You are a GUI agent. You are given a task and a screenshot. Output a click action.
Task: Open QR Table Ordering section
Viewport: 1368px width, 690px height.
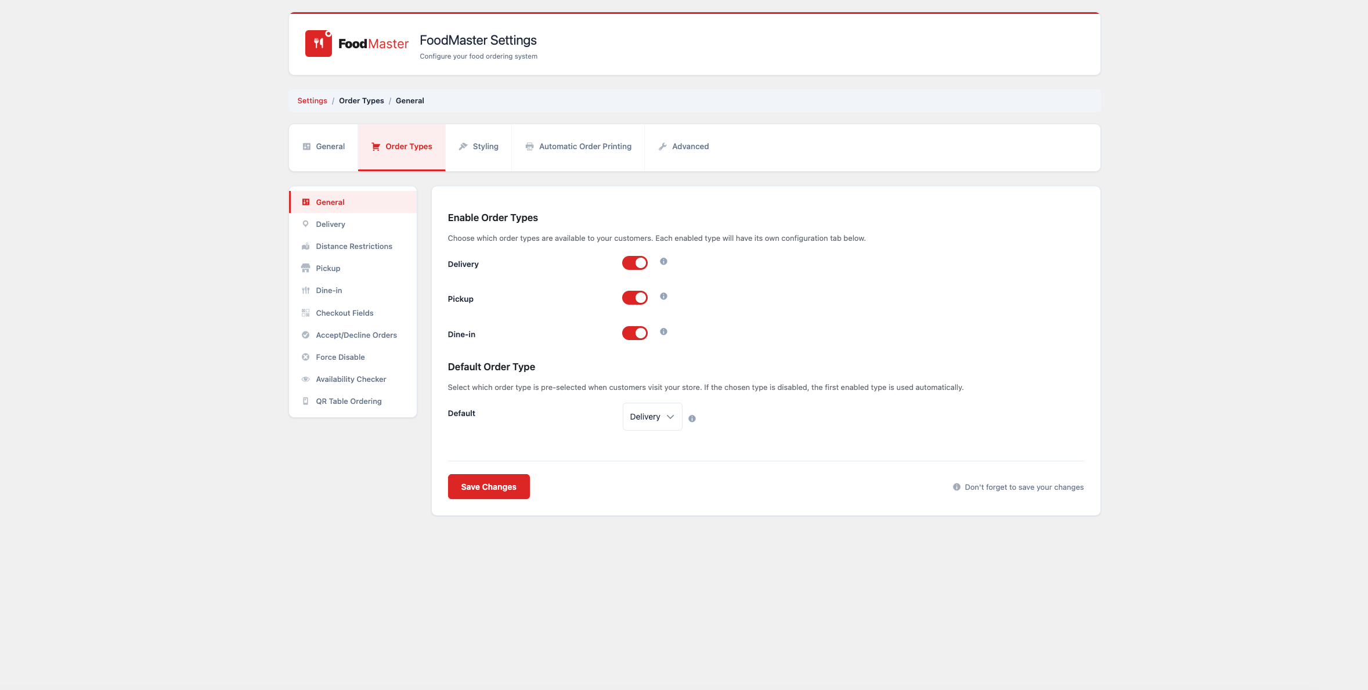click(x=353, y=401)
